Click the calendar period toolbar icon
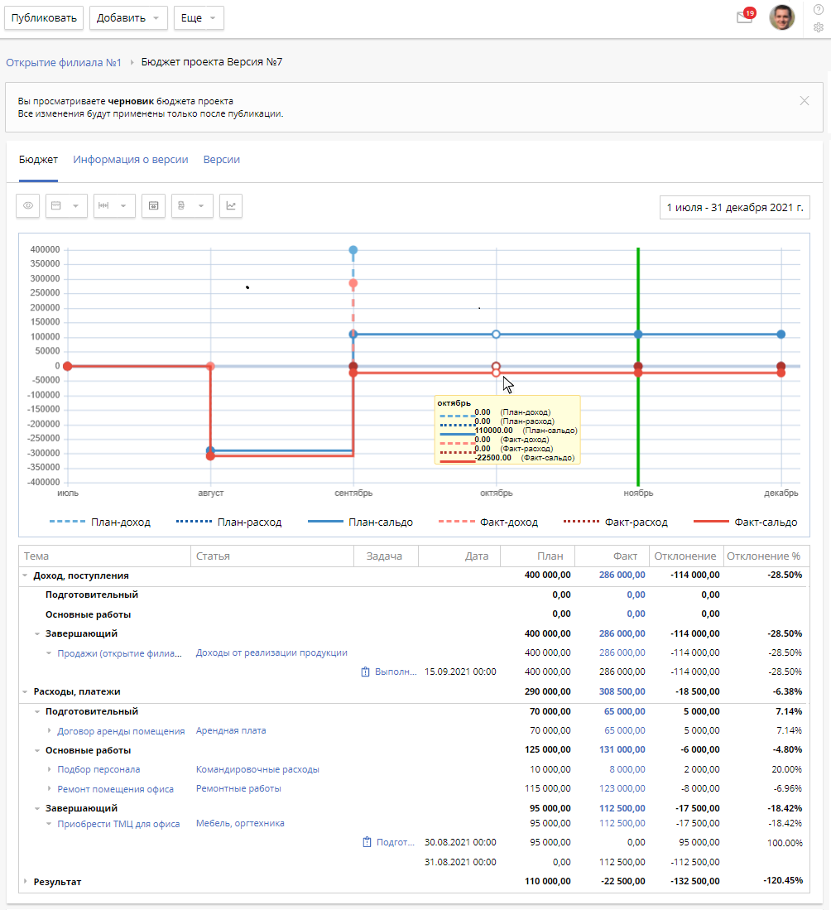The image size is (831, 910). coord(153,206)
